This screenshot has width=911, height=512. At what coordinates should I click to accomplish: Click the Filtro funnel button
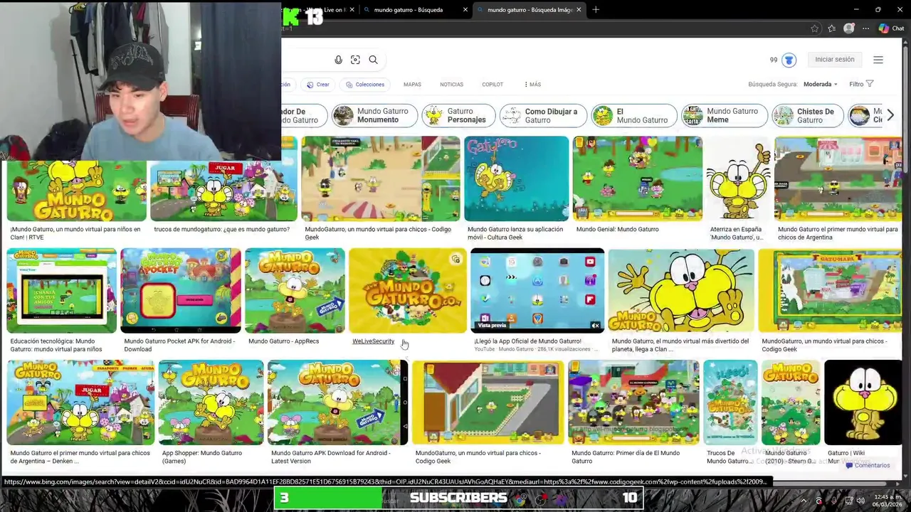click(861, 84)
